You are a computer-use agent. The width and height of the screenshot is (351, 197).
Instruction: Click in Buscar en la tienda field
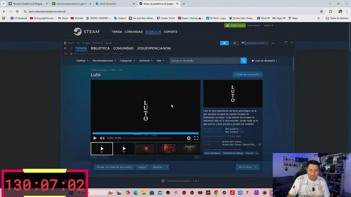click(x=205, y=61)
